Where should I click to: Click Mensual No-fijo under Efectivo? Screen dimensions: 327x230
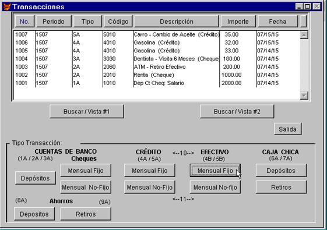click(x=215, y=187)
